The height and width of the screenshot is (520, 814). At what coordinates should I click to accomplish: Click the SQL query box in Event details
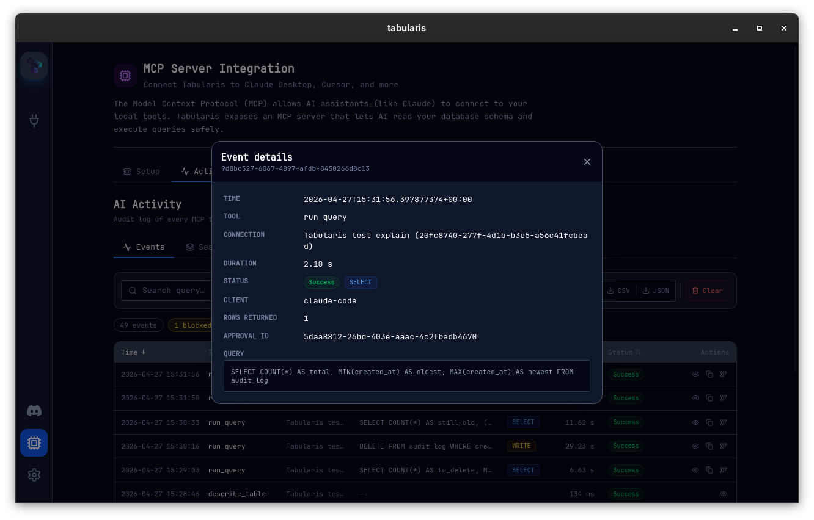(x=406, y=376)
